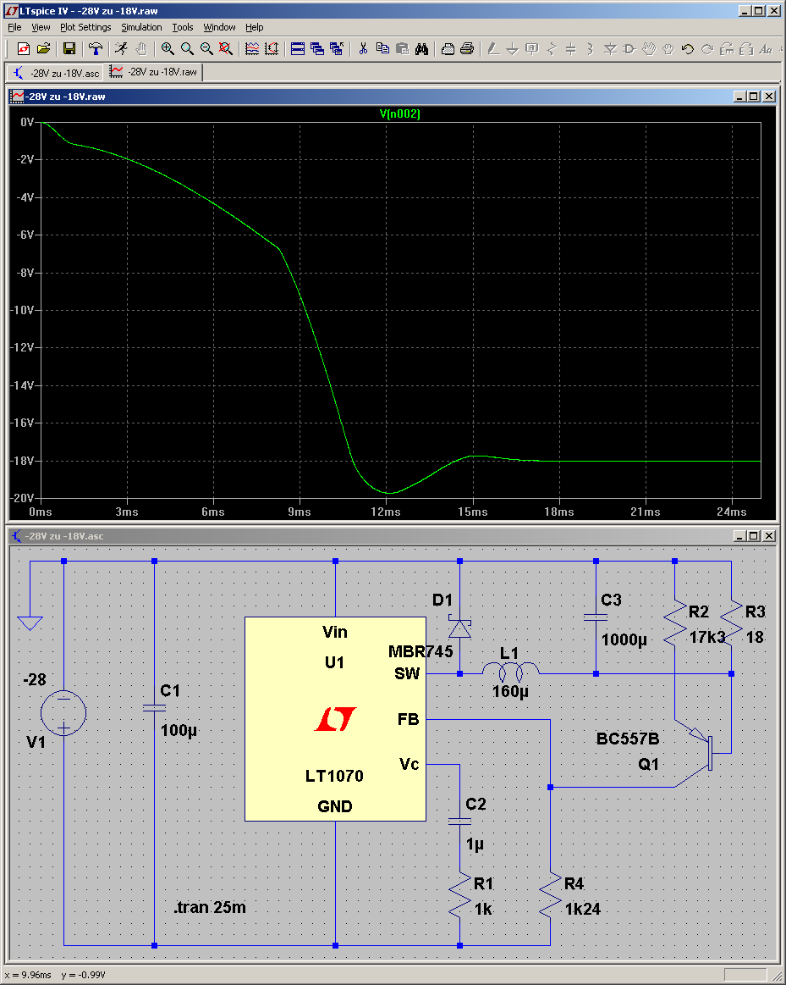The width and height of the screenshot is (786, 985).
Task: Select the Resistor tool in the toolbar
Action: click(552, 48)
